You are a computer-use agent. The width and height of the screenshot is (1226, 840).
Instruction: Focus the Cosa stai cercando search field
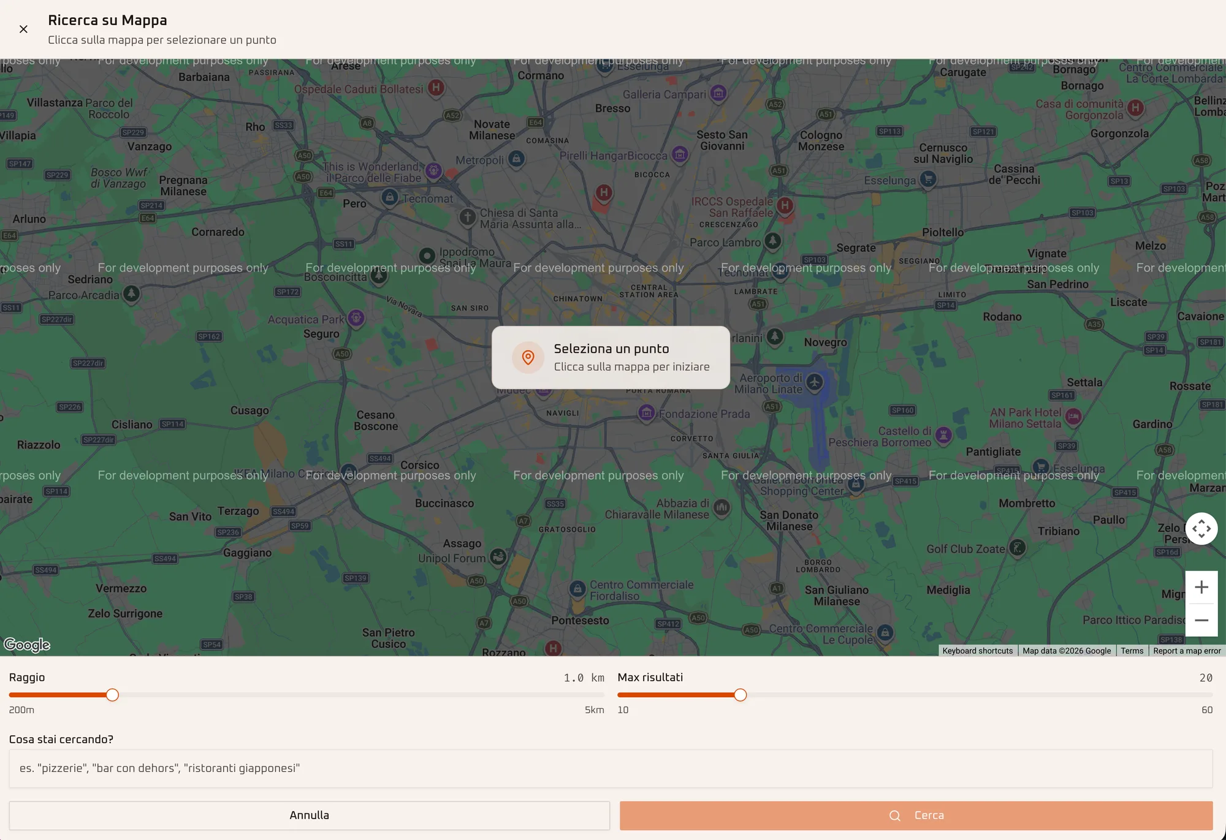[611, 768]
